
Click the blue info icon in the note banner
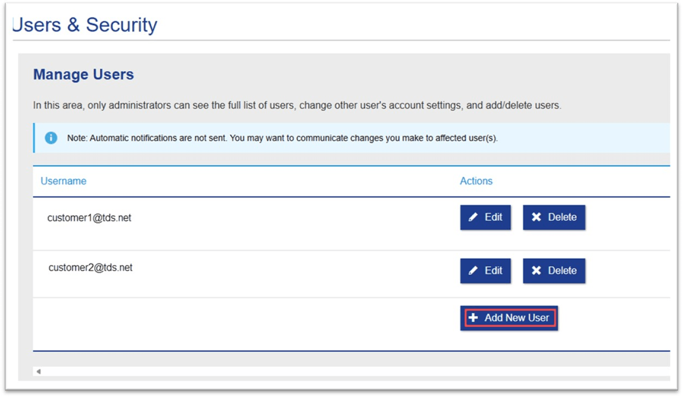tap(51, 138)
